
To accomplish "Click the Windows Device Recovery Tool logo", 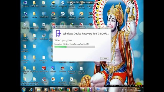I will point(58,33).
